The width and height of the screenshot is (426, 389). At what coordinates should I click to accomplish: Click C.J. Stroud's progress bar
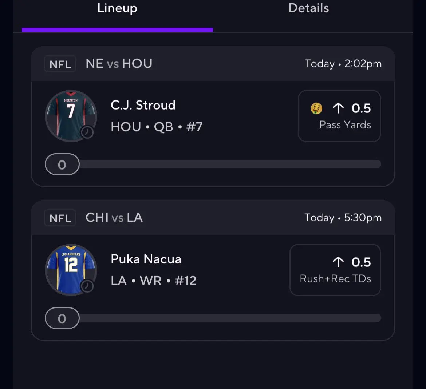[x=230, y=164]
